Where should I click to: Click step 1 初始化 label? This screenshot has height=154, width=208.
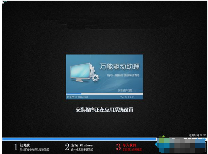25,145
